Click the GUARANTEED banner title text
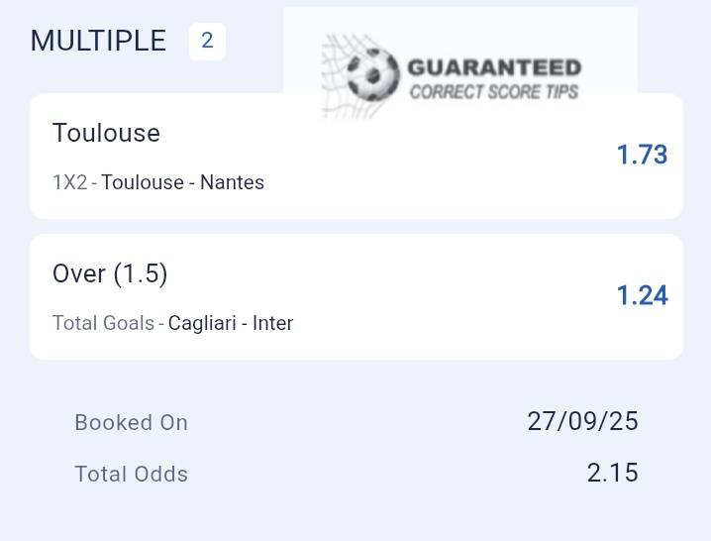The width and height of the screenshot is (711, 541). [493, 68]
